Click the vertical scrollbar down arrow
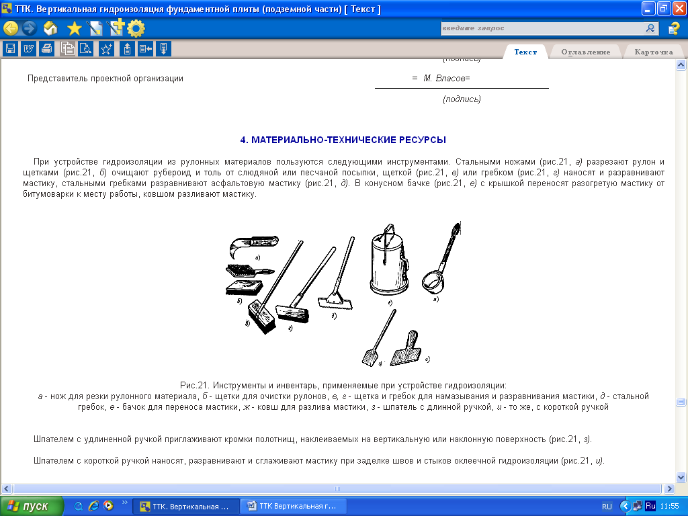Viewport: 688px width, 516px height. coord(681,477)
